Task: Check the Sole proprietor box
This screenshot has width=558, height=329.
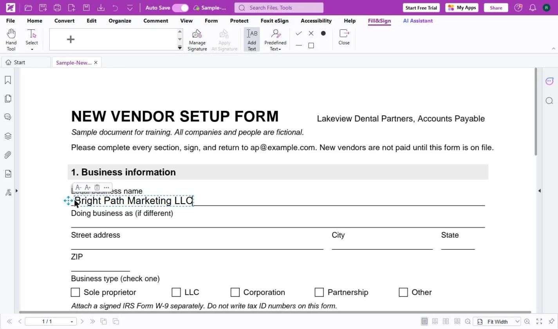Action: (x=75, y=292)
